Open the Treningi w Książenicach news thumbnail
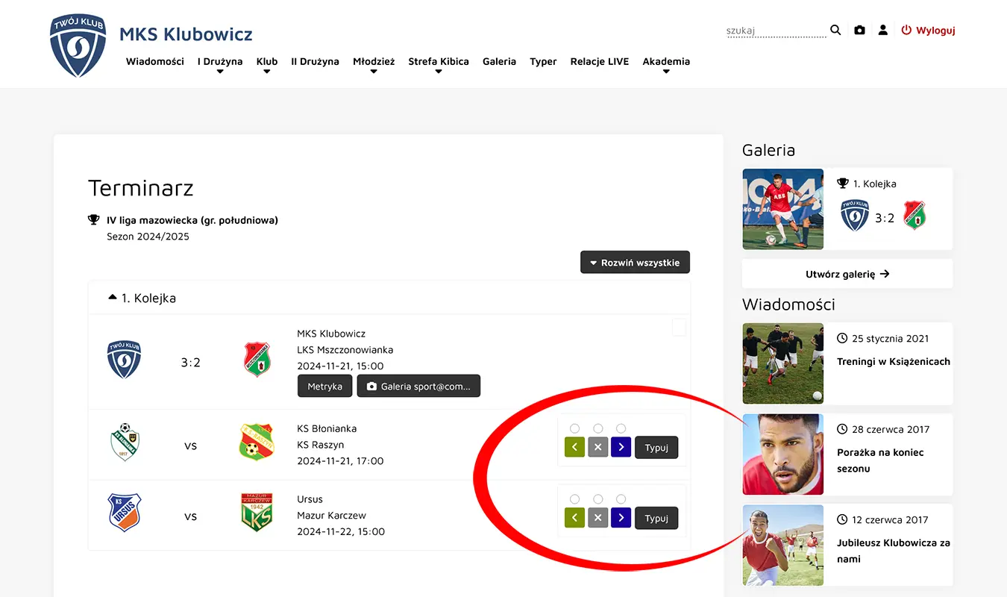Screen dimensions: 1007x597 [782, 363]
